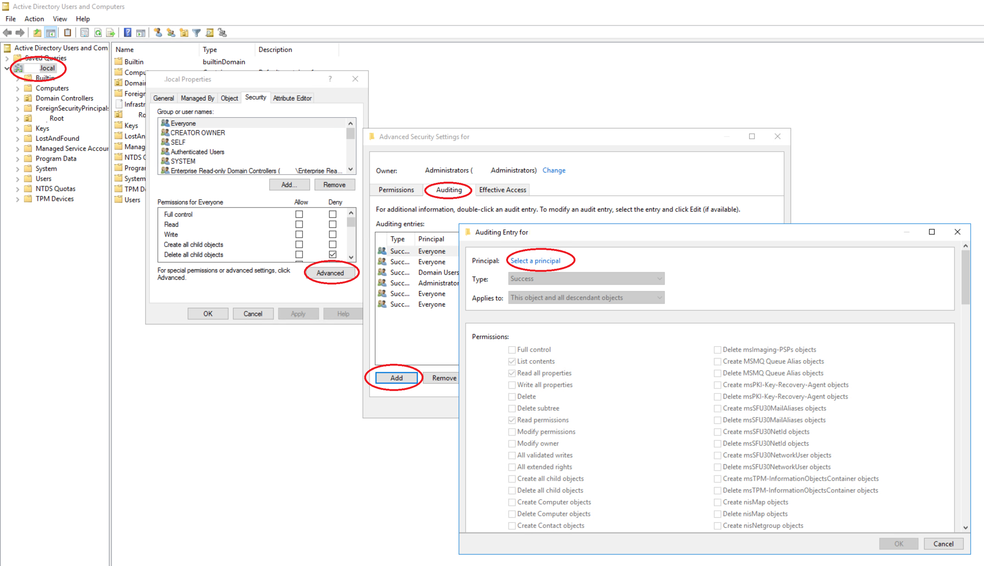
Task: Toggle the Show/Hide Action Pane icon
Action: (141, 33)
